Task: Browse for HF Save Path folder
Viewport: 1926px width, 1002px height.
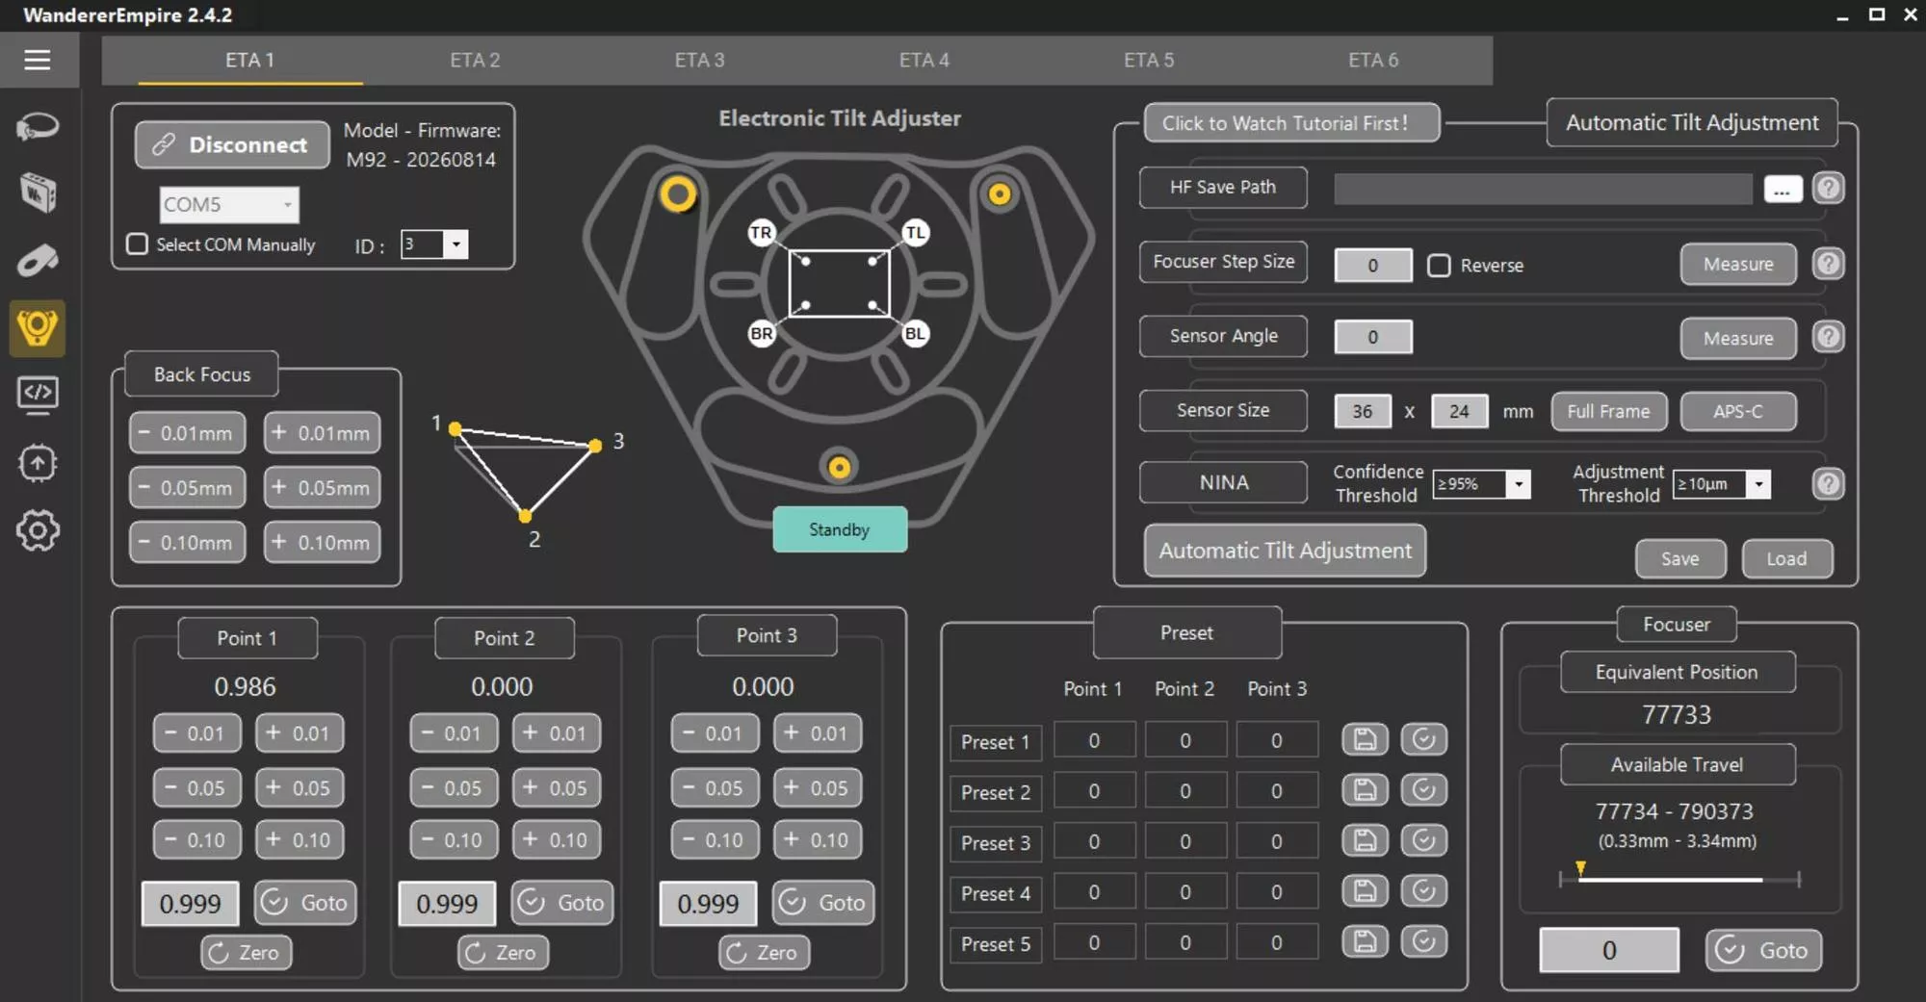Action: click(x=1783, y=189)
